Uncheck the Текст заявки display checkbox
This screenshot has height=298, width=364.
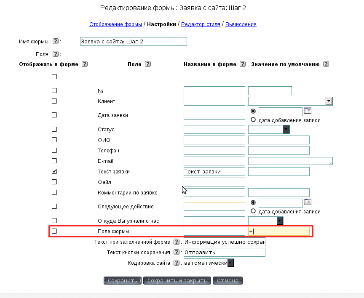click(x=54, y=171)
